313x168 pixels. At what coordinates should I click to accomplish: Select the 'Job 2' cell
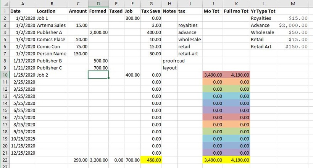pyautogui.click(x=52, y=75)
